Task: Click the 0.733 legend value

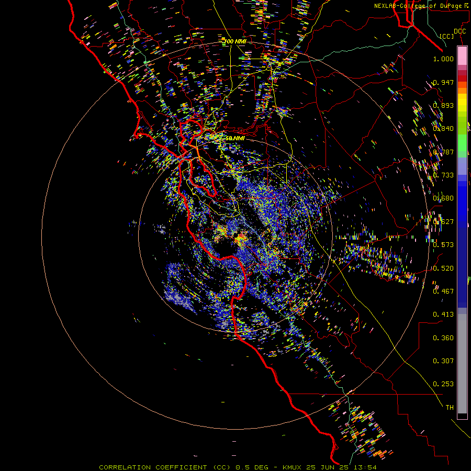Action: click(x=443, y=175)
